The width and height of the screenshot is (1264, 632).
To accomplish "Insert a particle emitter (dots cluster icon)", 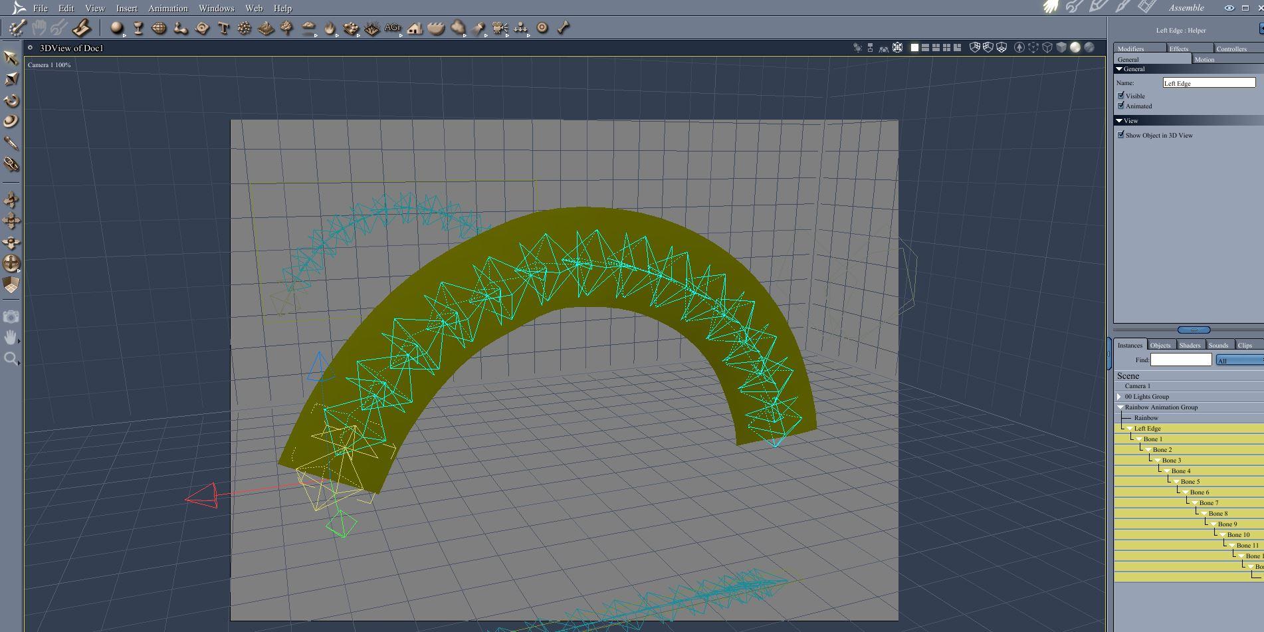I will [x=245, y=28].
